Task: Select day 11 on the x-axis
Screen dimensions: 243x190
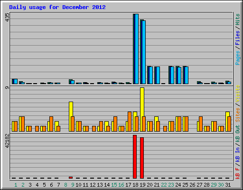Action: point(85,185)
